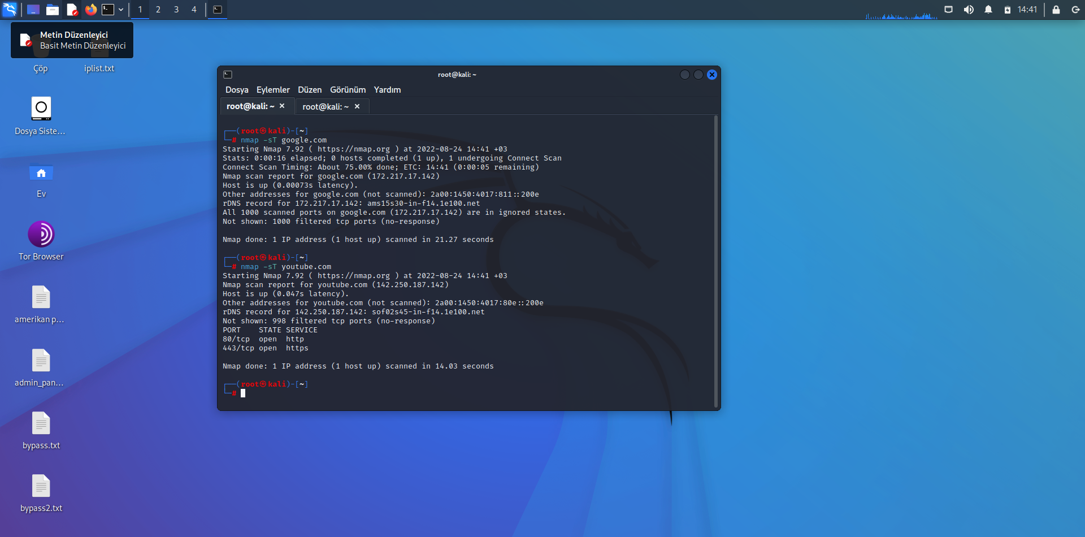Click the battery power manager icon

coord(1007,10)
